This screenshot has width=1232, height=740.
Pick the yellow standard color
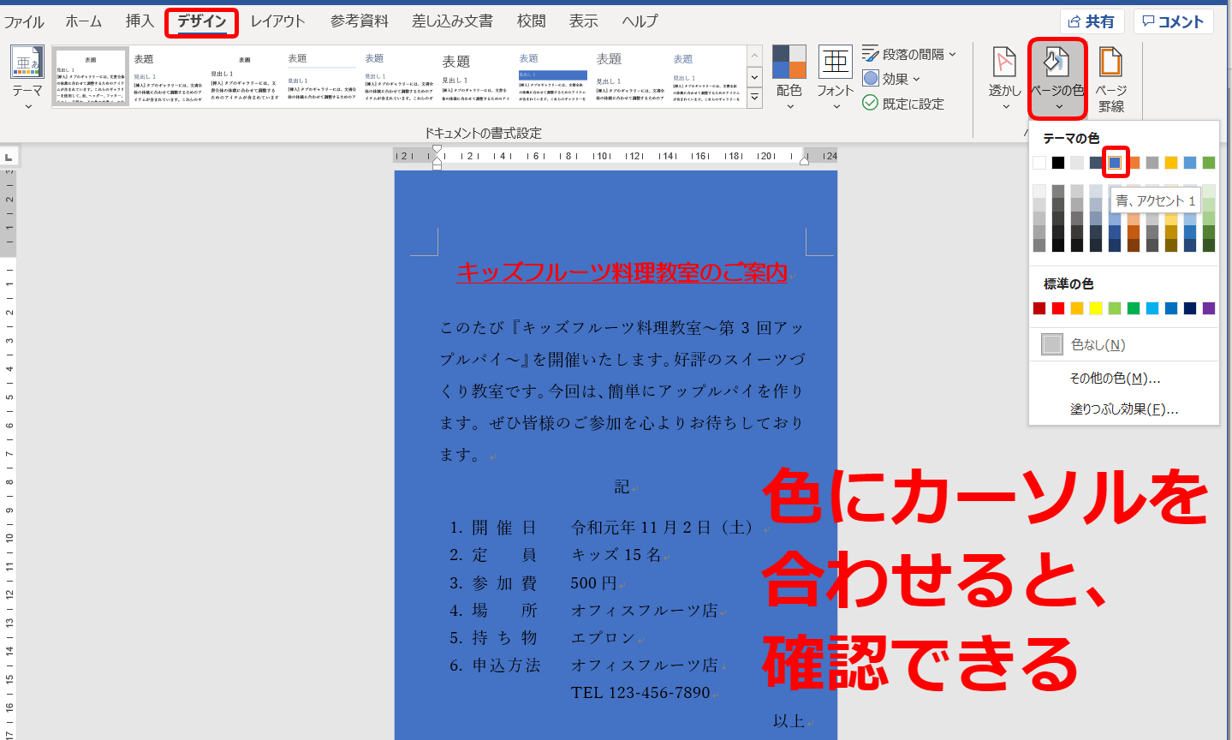tap(1096, 308)
